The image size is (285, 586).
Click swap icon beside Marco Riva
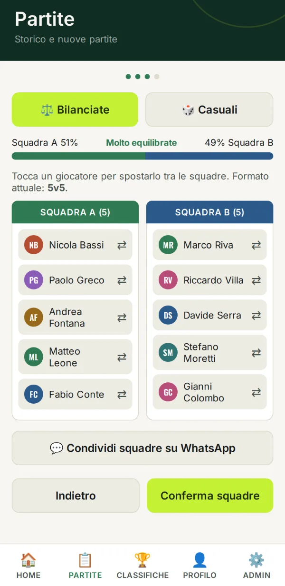point(256,245)
